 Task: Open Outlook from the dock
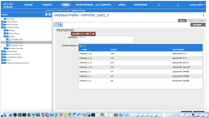click(66, 115)
